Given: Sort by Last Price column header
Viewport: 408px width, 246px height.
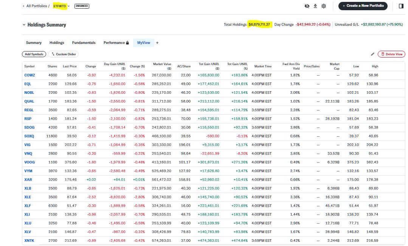Looking at the screenshot, I should click(x=70, y=66).
